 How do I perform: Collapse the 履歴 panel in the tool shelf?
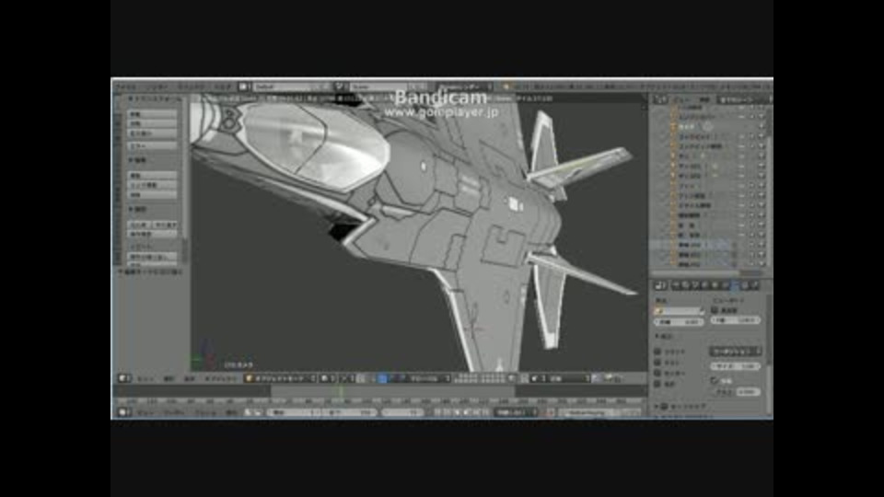[138, 209]
